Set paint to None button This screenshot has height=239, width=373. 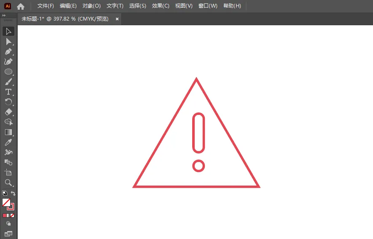pyautogui.click(x=12, y=215)
